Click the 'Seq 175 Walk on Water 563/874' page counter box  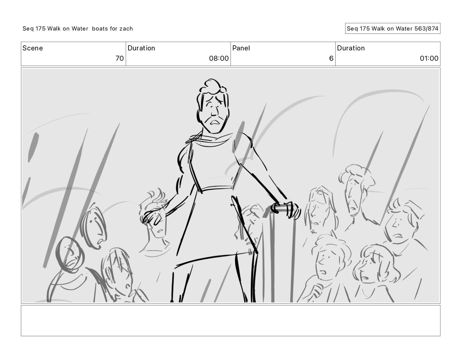tap(393, 29)
